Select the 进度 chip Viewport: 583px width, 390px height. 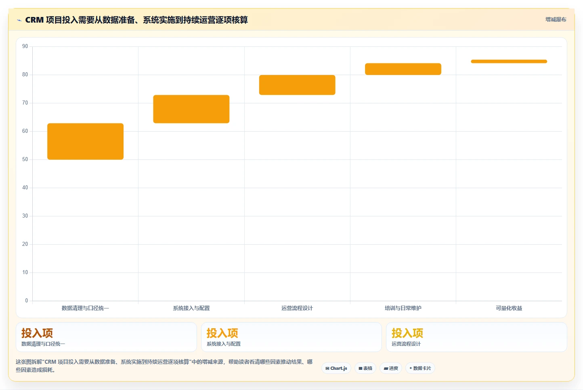point(391,368)
